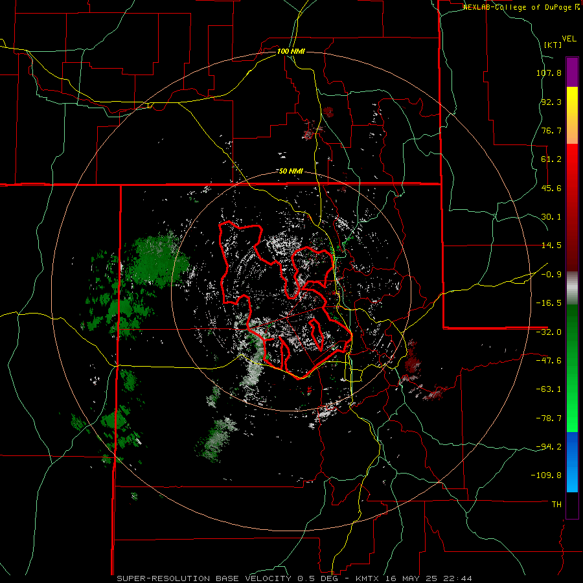
Task: Click the -32.0 velocity scale value
Action: 549,332
